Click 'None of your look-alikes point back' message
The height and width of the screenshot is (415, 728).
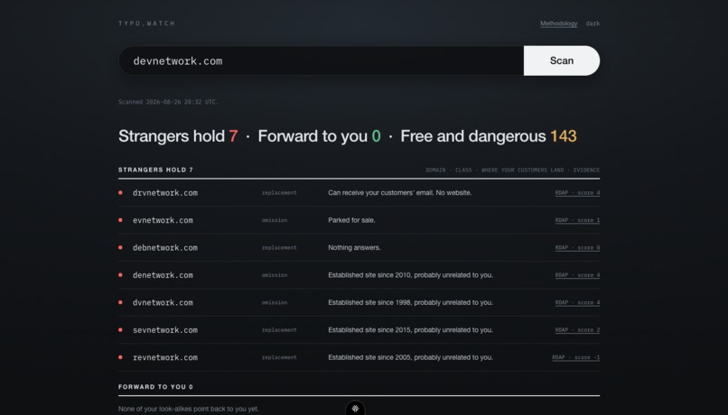coord(189,409)
